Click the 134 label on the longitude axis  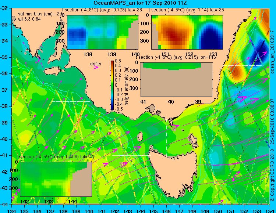pyautogui.click(x=12, y=211)
